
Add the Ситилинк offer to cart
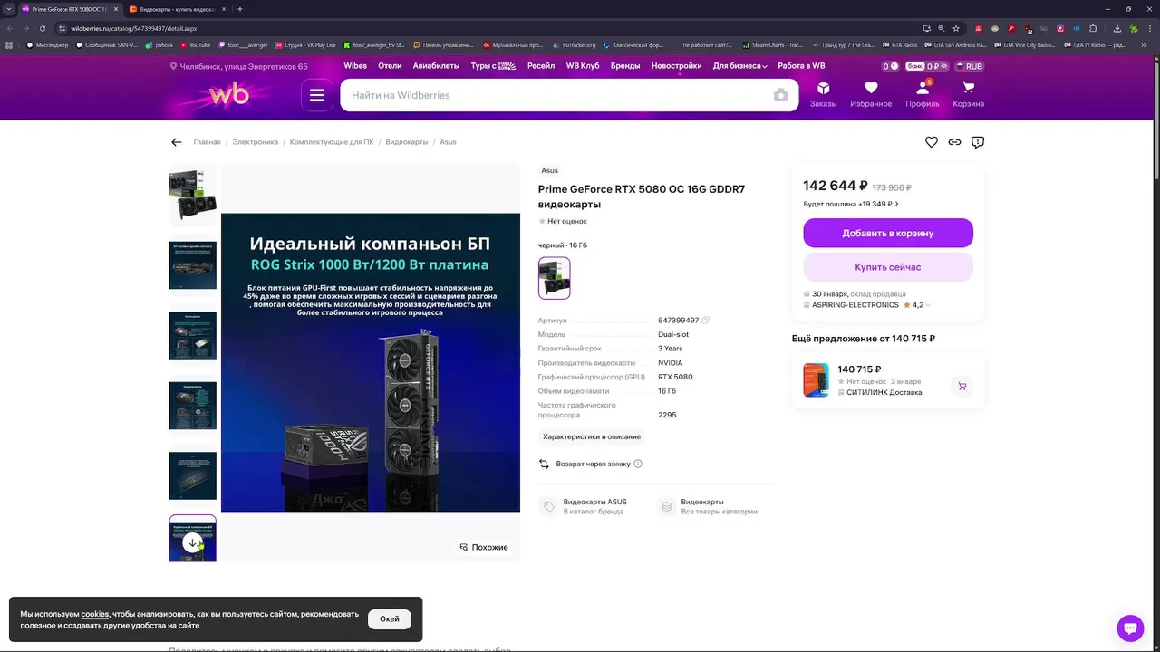pos(962,386)
